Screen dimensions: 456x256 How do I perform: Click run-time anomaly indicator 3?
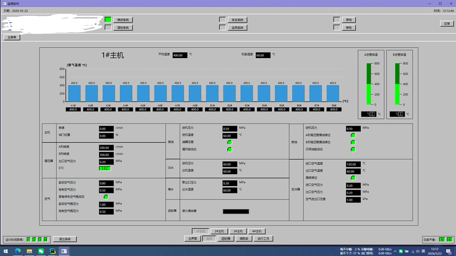40,240
